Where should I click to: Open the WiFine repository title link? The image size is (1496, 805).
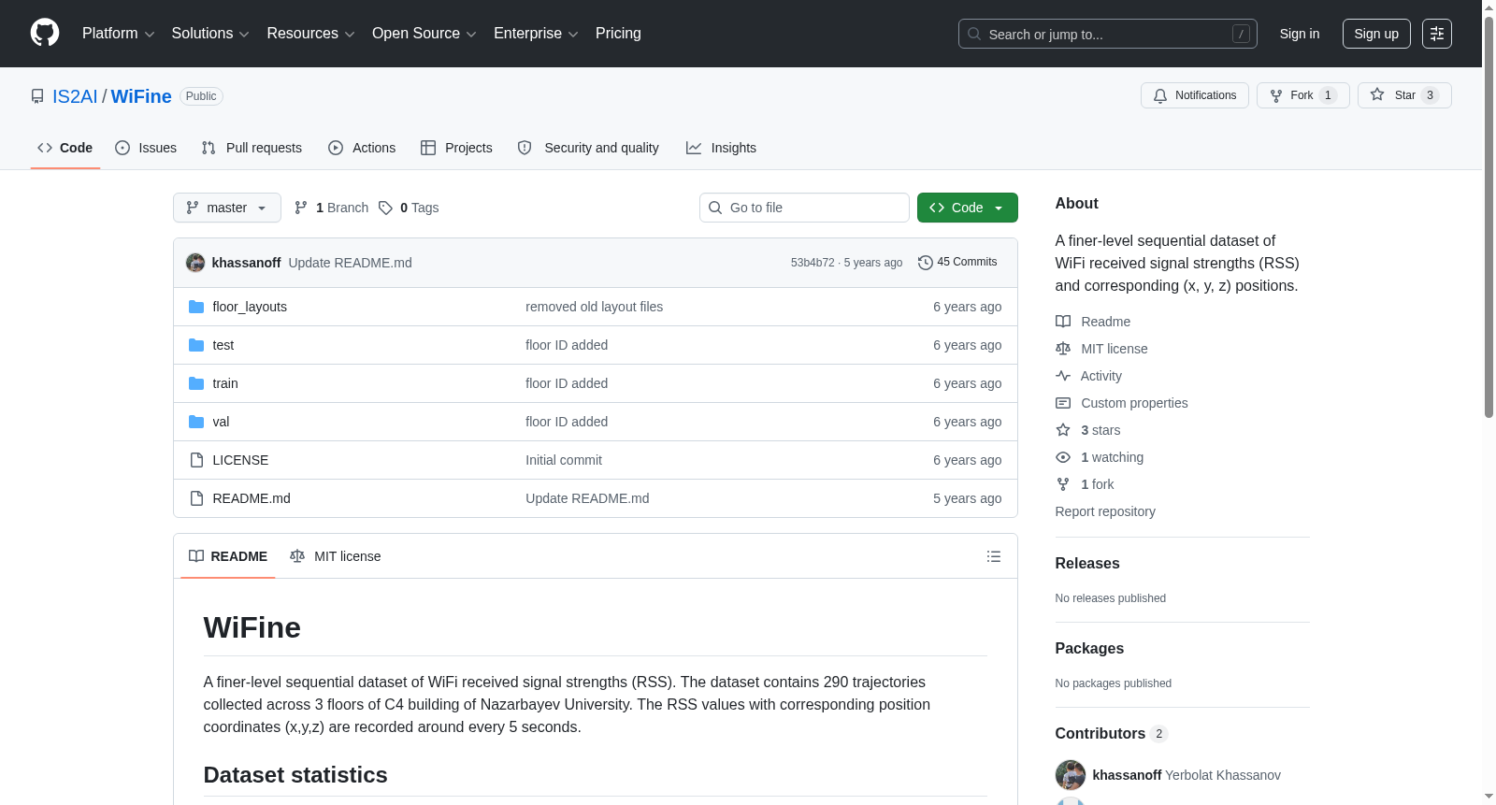pos(141,96)
